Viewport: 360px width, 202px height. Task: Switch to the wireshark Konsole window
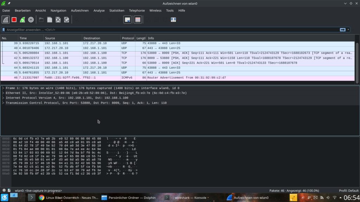coord(187,198)
